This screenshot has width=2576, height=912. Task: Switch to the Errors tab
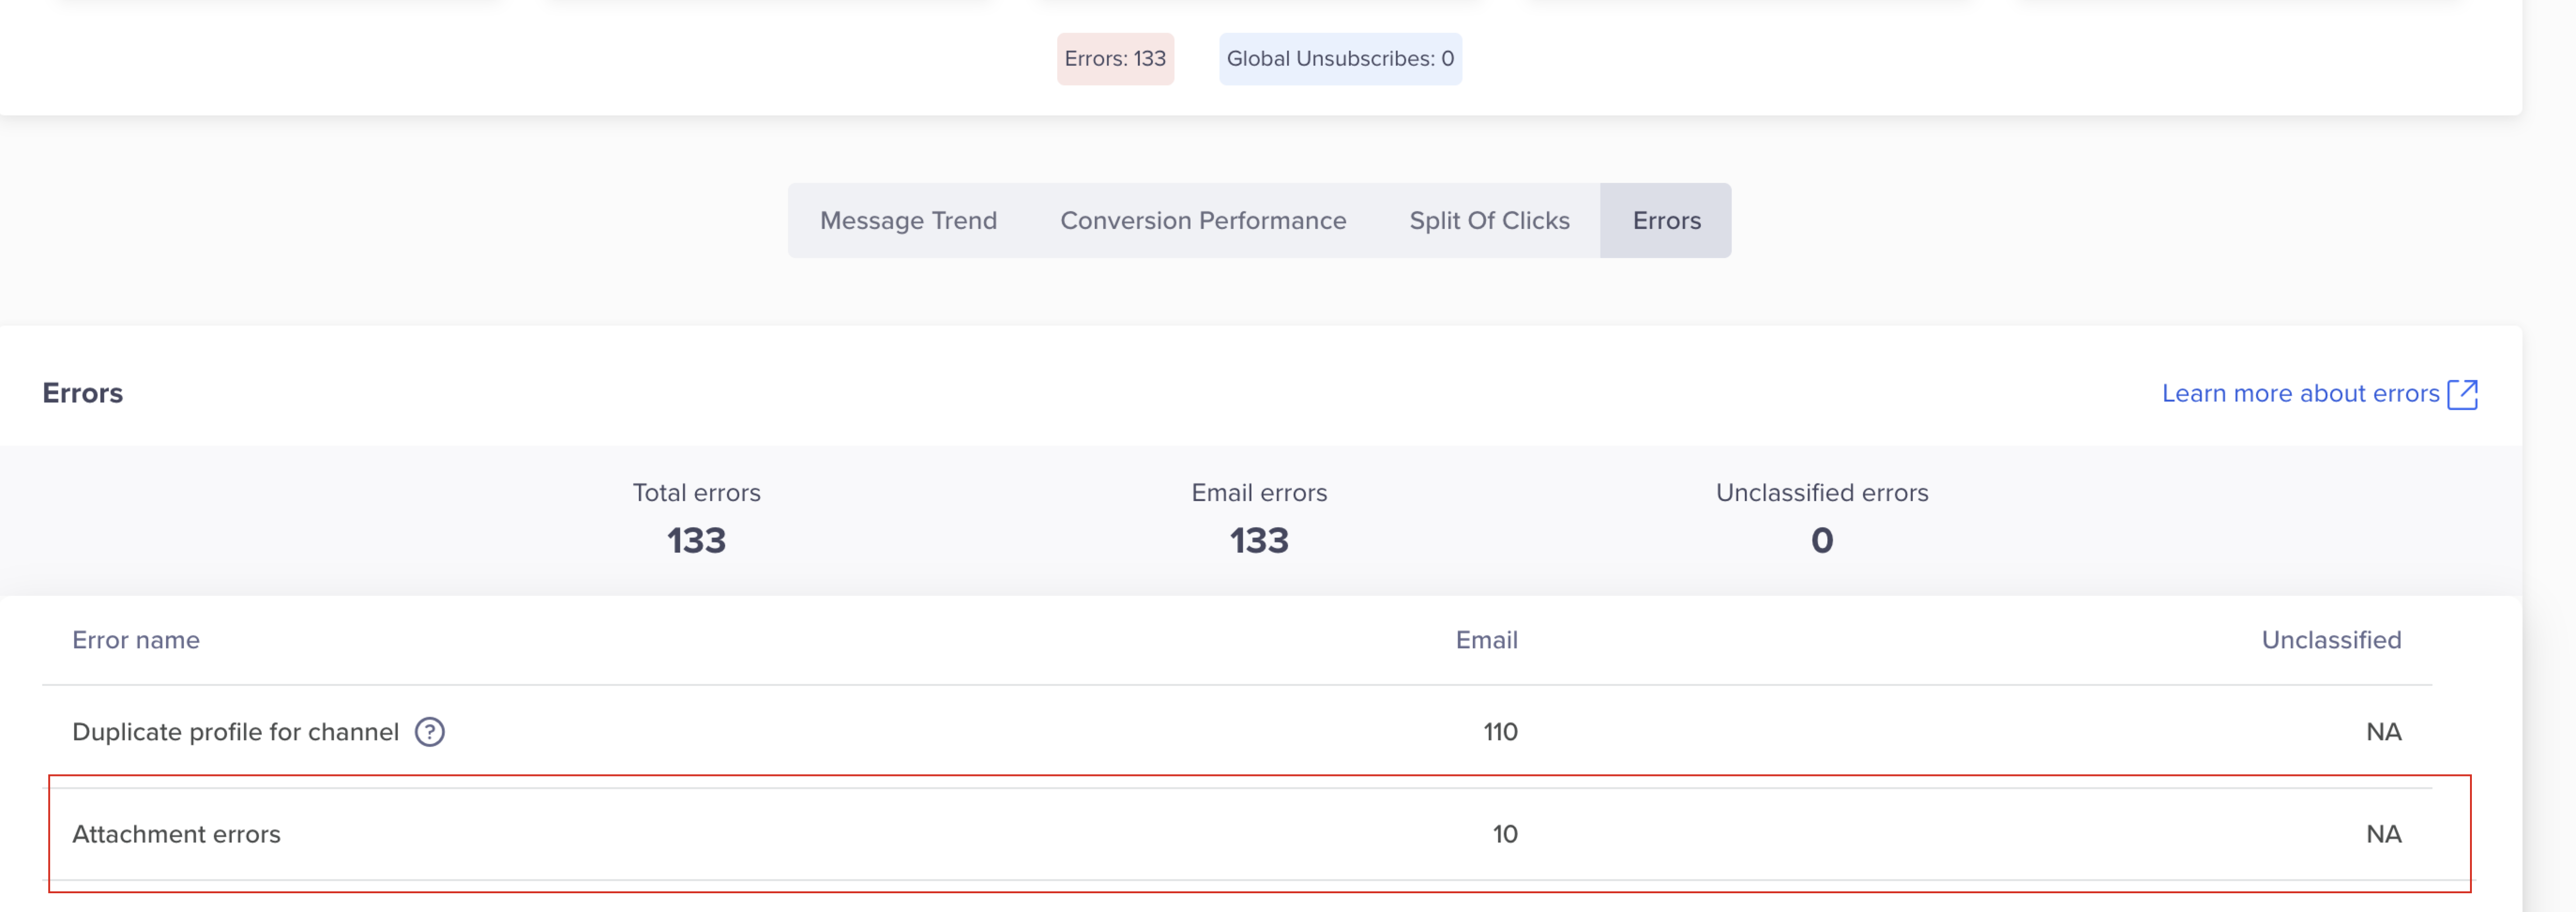[1665, 220]
